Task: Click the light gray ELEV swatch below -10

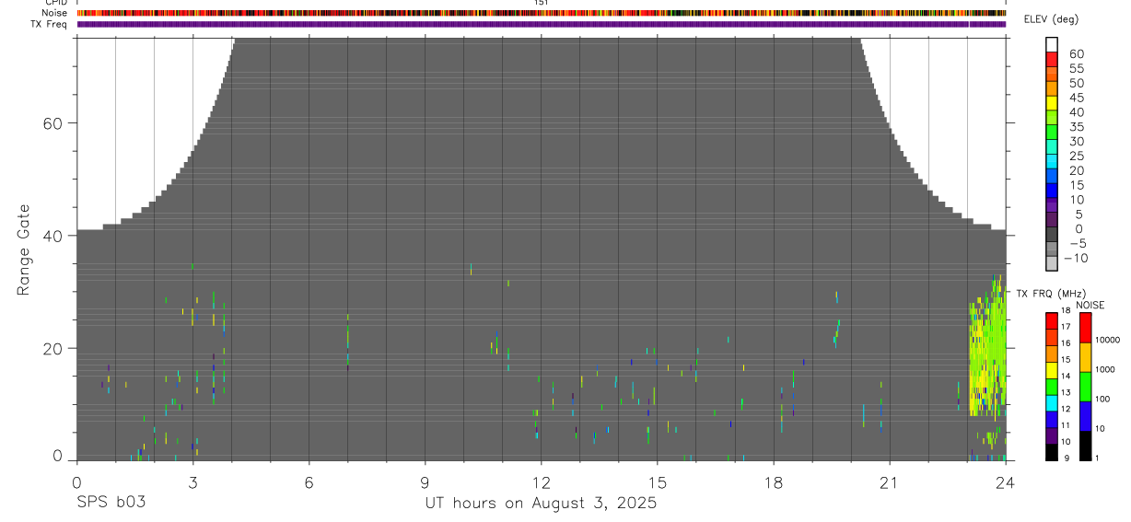Action: (1052, 263)
